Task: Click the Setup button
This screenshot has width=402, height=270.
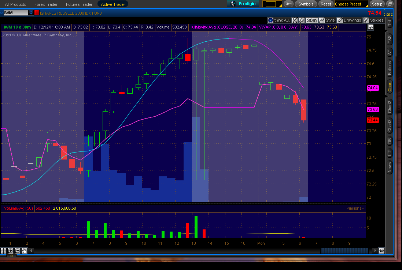Action: coord(377,4)
